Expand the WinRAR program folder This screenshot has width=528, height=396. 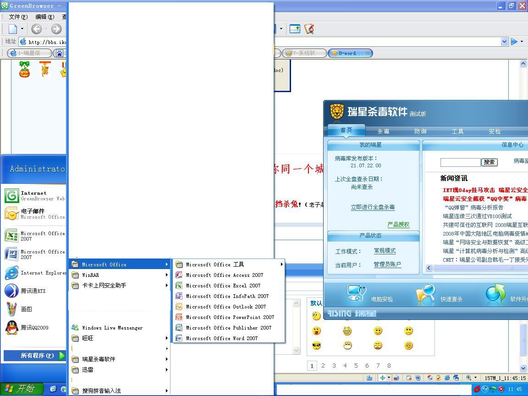pyautogui.click(x=119, y=275)
